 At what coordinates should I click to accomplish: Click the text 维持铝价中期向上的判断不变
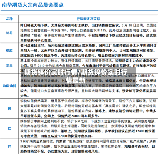[x=42, y=121]
